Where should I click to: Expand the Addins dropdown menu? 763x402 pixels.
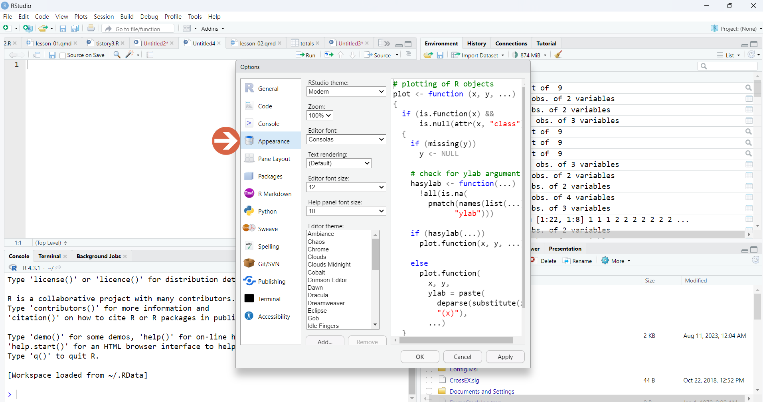pos(213,29)
